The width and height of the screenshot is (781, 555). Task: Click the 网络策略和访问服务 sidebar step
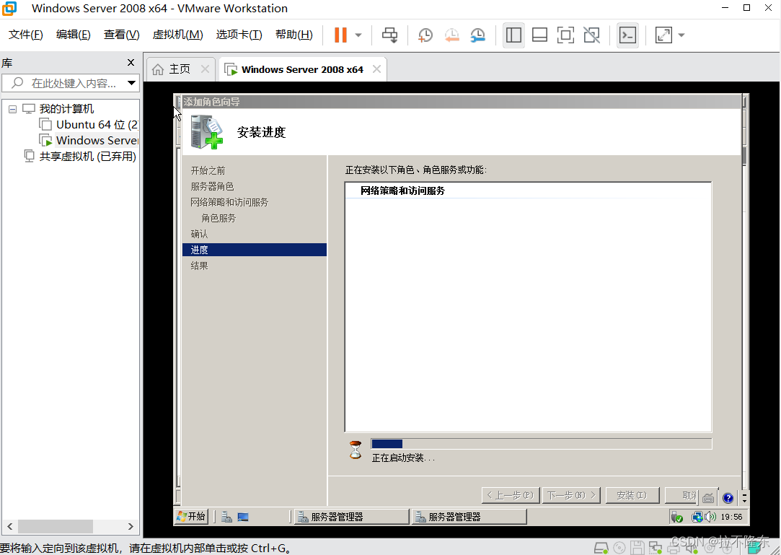tap(229, 203)
